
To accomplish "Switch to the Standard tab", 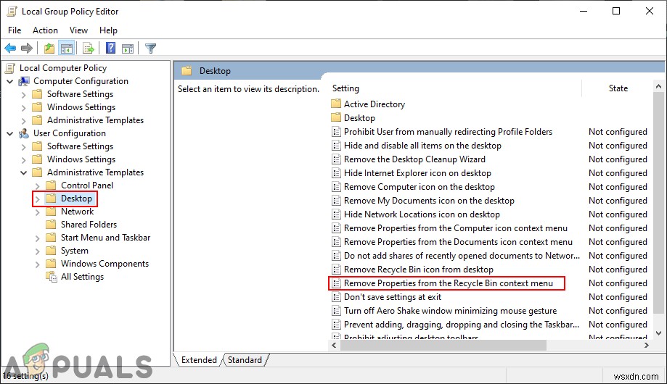I will pos(245,360).
